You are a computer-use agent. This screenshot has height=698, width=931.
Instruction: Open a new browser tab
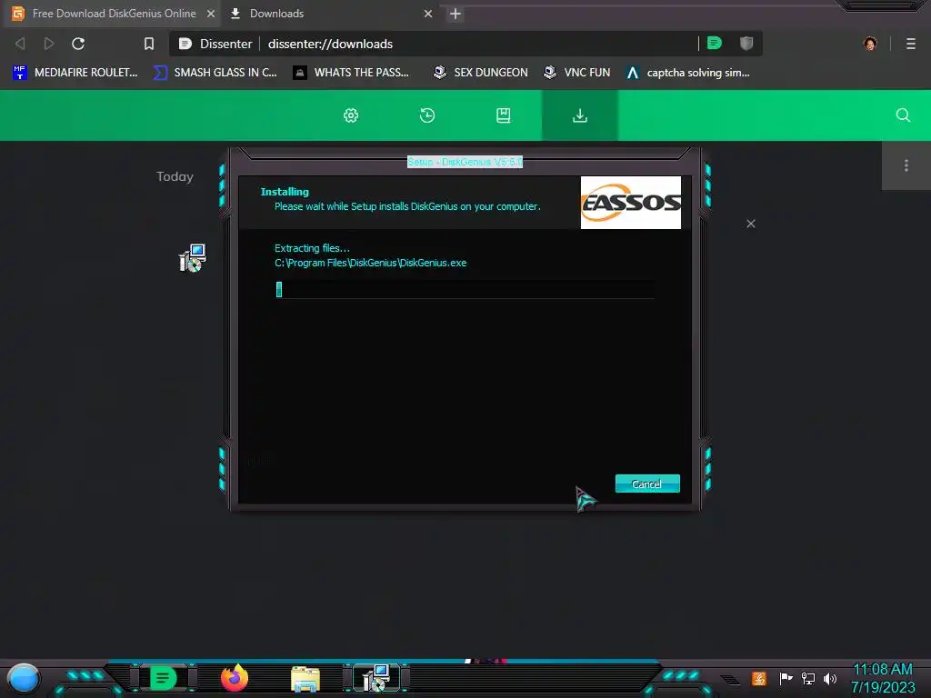[455, 14]
